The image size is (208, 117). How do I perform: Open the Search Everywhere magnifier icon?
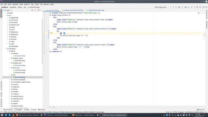(x=206, y=7)
